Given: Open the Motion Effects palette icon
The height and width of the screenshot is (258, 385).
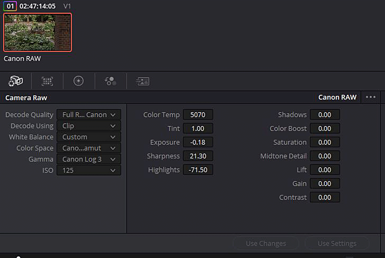Looking at the screenshot, I should tap(142, 81).
